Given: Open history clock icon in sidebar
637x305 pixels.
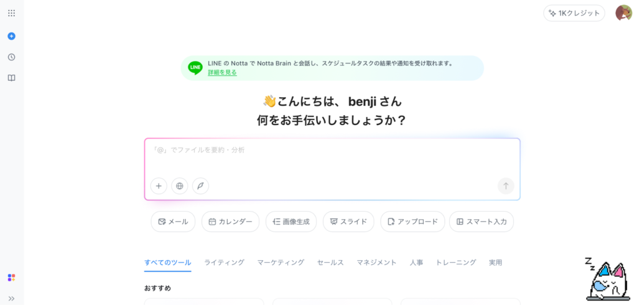Looking at the screenshot, I should pos(11,57).
